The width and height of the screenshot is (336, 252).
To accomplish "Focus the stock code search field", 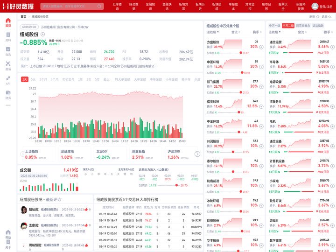I will point(72,6).
